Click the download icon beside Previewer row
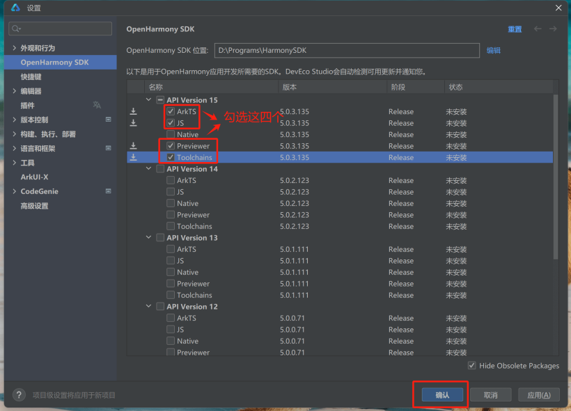The width and height of the screenshot is (571, 411). (x=133, y=146)
